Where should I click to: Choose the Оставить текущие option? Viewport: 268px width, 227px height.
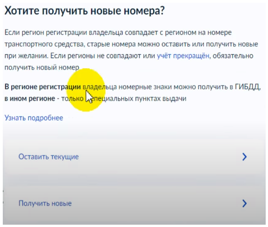[134, 157]
